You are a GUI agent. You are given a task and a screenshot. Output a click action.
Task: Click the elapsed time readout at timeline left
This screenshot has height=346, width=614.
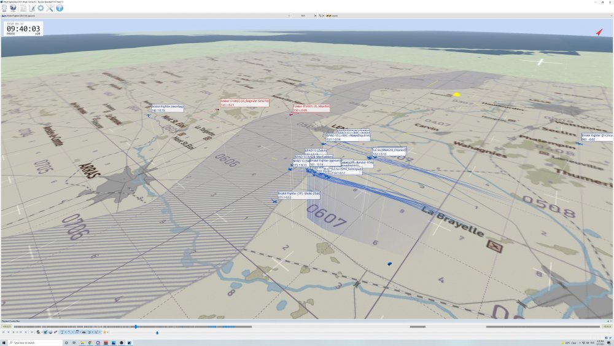tap(7, 326)
